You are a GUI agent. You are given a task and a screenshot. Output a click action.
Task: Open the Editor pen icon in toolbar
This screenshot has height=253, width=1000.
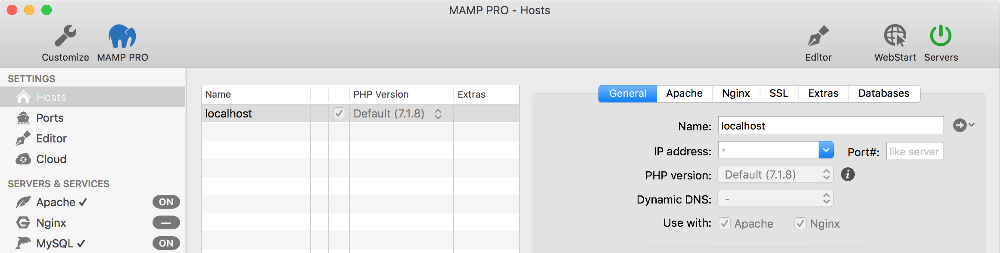click(x=818, y=36)
